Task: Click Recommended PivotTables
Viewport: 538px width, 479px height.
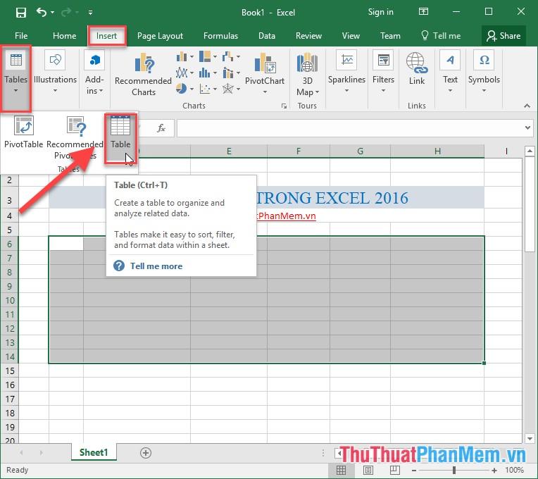Action: click(75, 138)
